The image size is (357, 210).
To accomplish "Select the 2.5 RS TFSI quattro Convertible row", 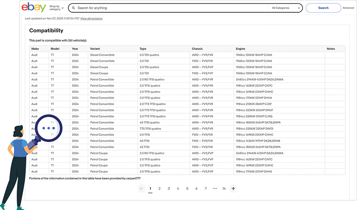I will [x=187, y=79].
